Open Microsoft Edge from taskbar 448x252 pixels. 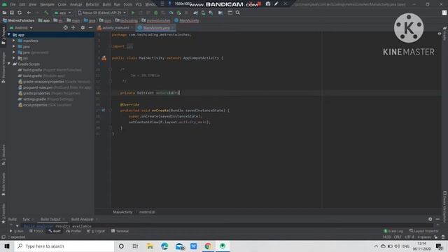point(164,246)
